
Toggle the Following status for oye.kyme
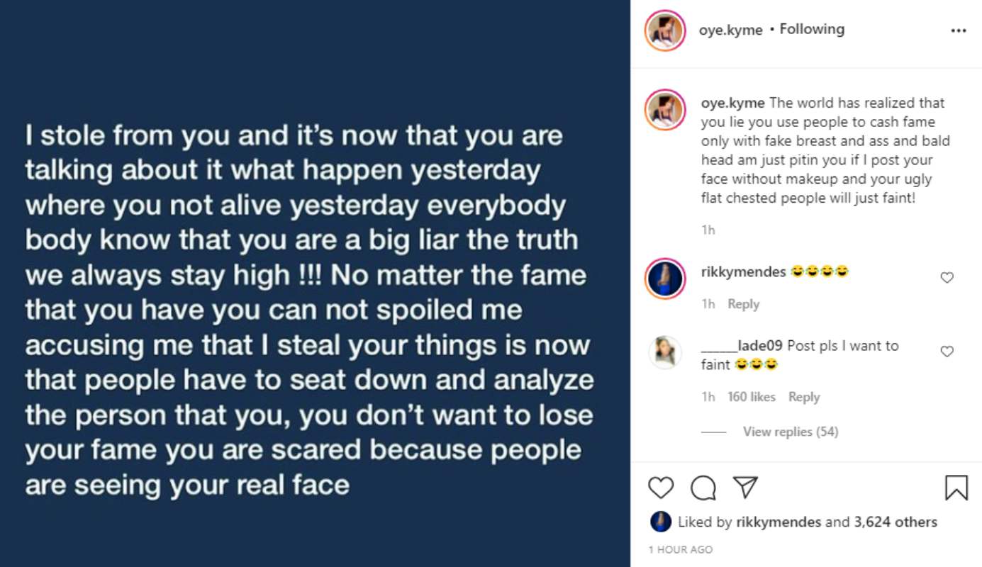tap(812, 29)
